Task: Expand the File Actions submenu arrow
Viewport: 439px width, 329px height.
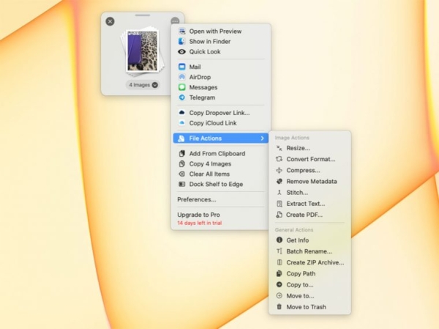Action: [x=262, y=138]
